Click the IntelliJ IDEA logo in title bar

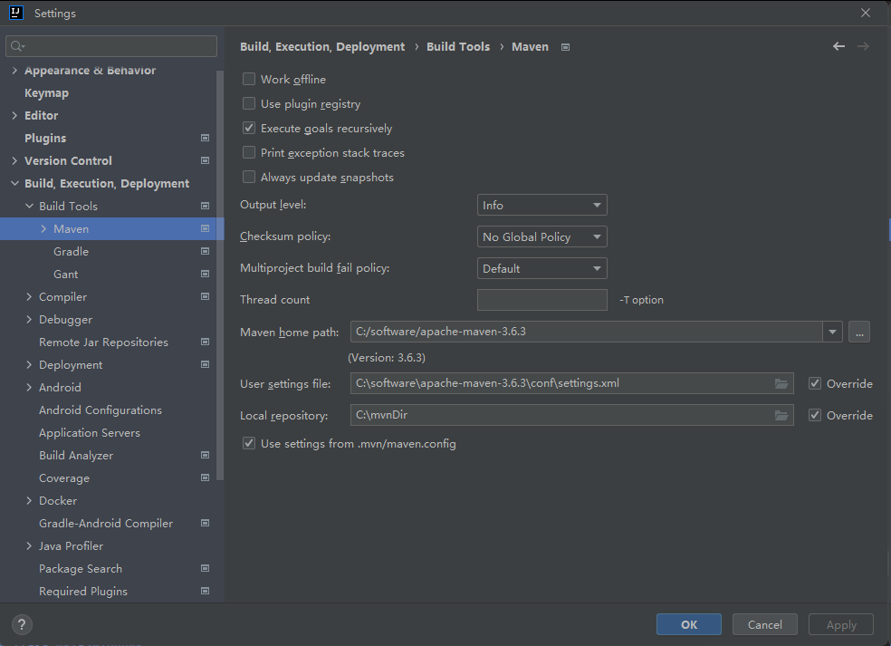(x=16, y=13)
